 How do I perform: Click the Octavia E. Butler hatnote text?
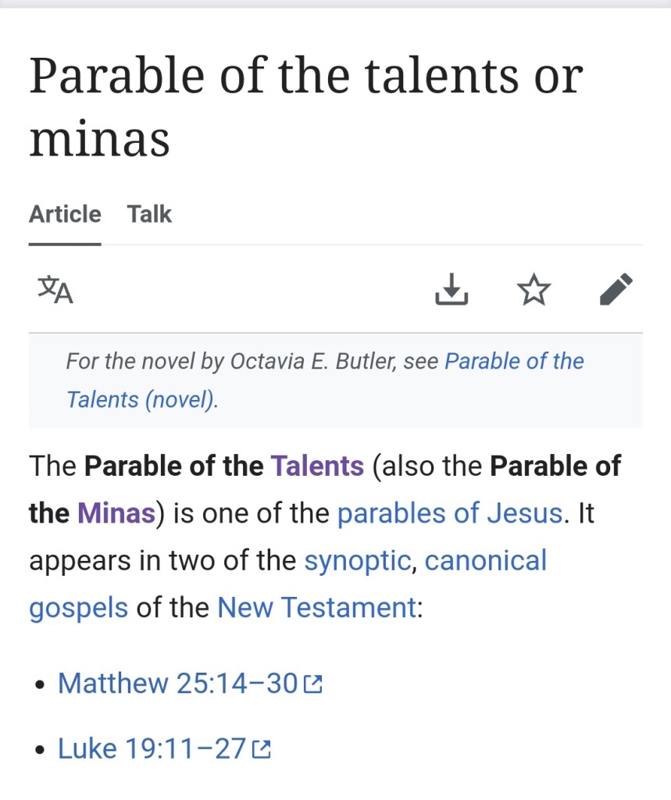(254, 362)
